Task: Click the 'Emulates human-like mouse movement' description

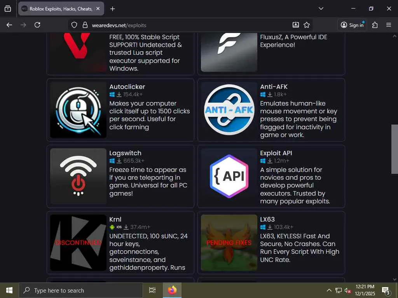Action: pos(298,119)
